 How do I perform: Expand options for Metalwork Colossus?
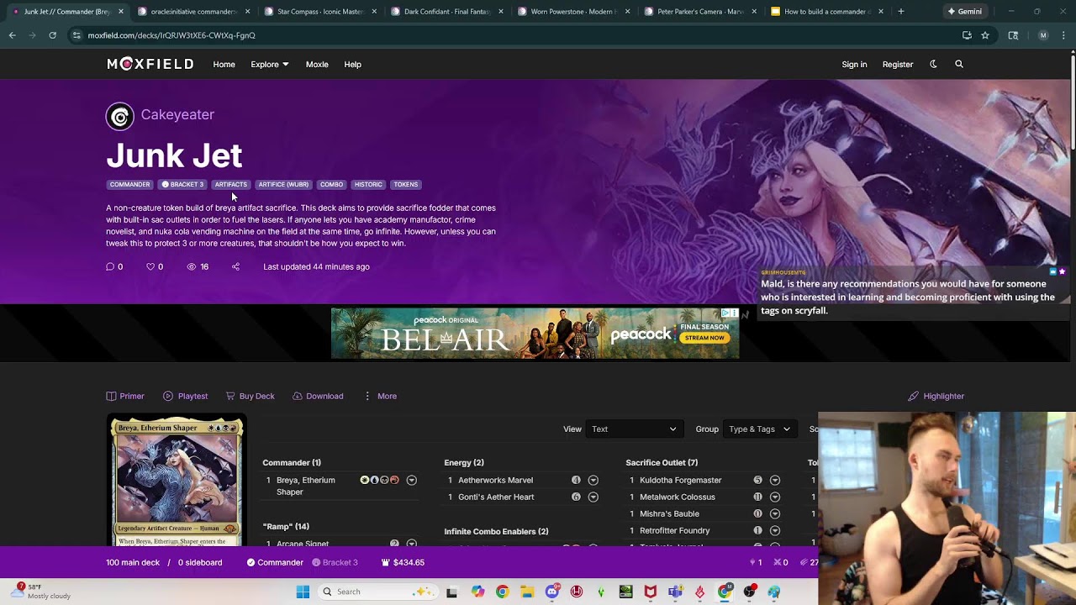[x=774, y=497]
